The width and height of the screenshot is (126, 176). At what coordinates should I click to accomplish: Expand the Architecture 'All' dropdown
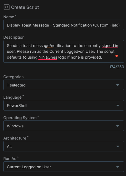coord(64,146)
